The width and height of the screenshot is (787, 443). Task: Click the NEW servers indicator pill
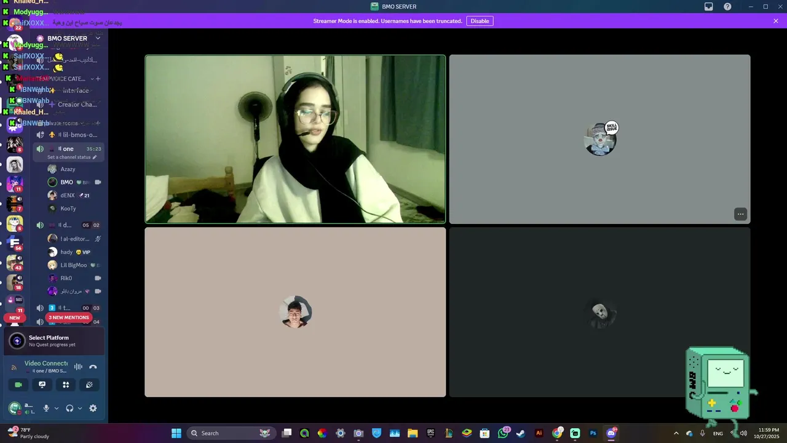pos(15,318)
